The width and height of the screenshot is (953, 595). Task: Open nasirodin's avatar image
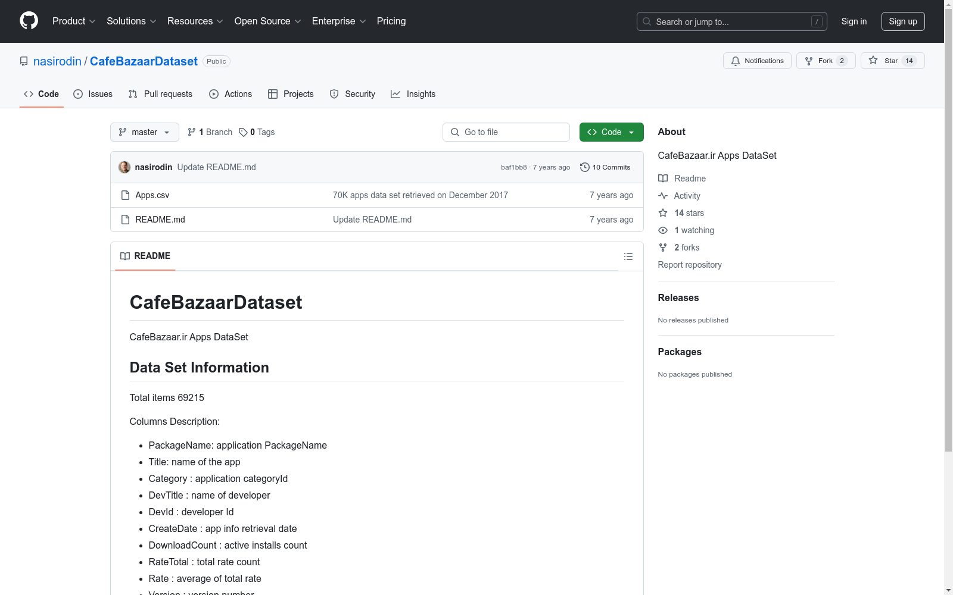124,167
